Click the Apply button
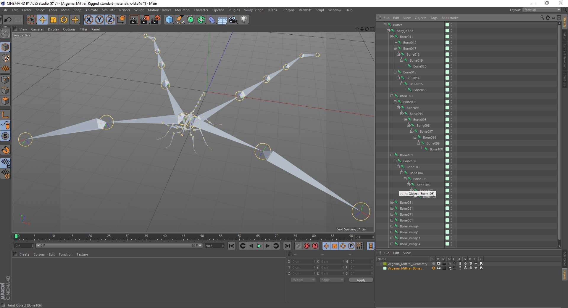The image size is (568, 308). (x=361, y=280)
